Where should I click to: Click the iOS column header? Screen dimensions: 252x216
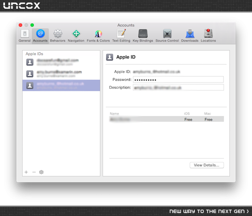[187, 113]
